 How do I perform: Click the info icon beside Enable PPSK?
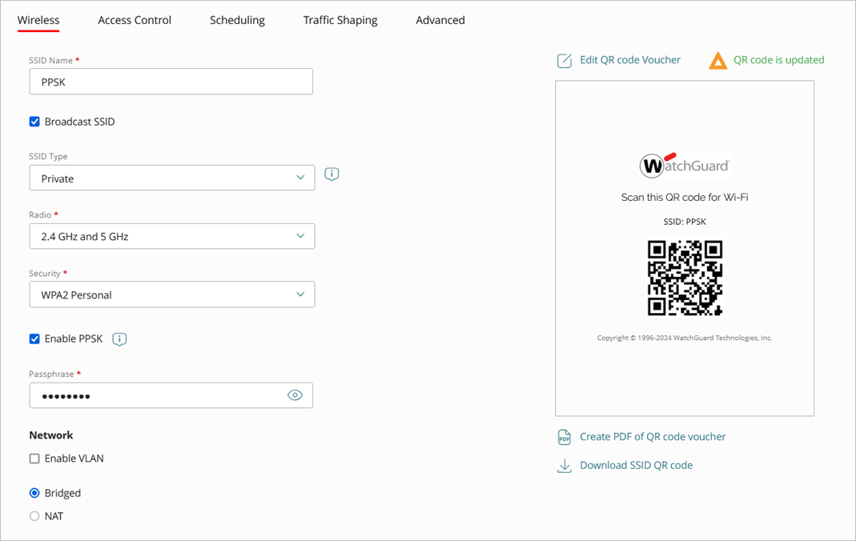[x=119, y=339]
